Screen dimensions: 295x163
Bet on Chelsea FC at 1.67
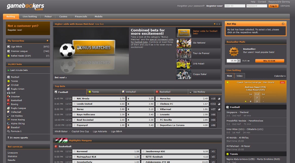coord(182,104)
